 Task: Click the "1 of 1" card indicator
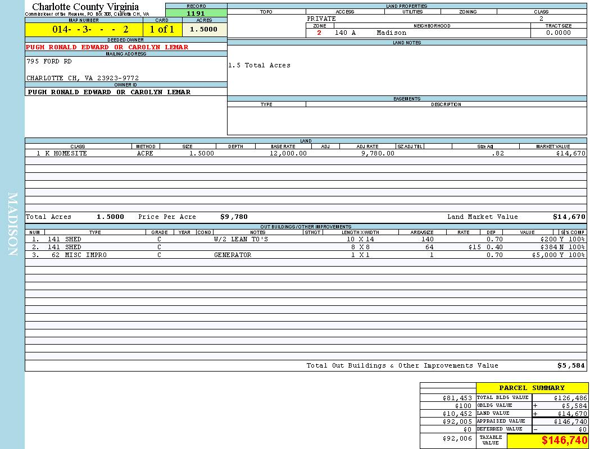click(x=162, y=29)
